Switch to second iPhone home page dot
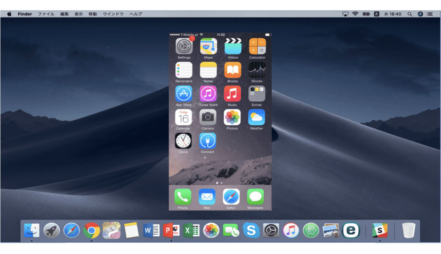The width and height of the screenshot is (441, 254). click(221, 183)
